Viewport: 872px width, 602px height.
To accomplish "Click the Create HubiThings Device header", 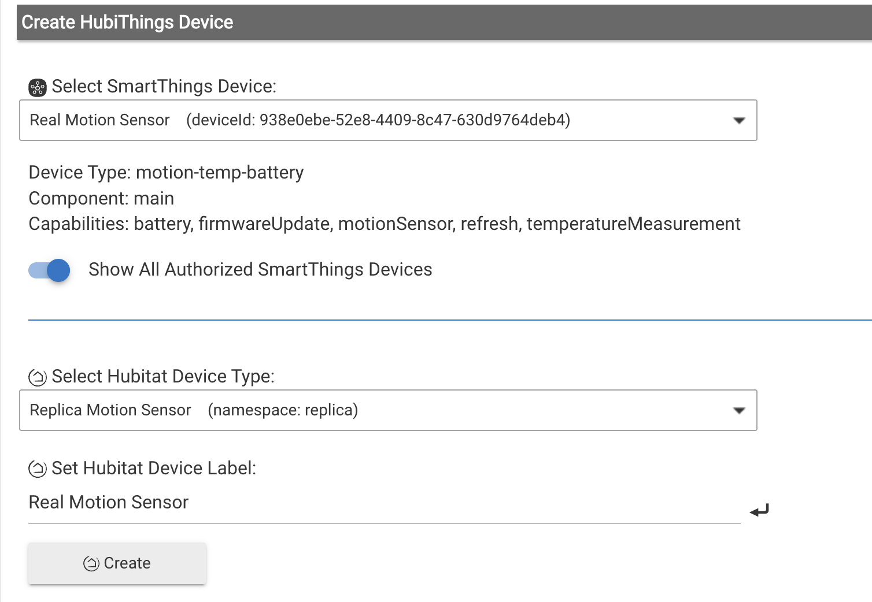I will point(444,23).
